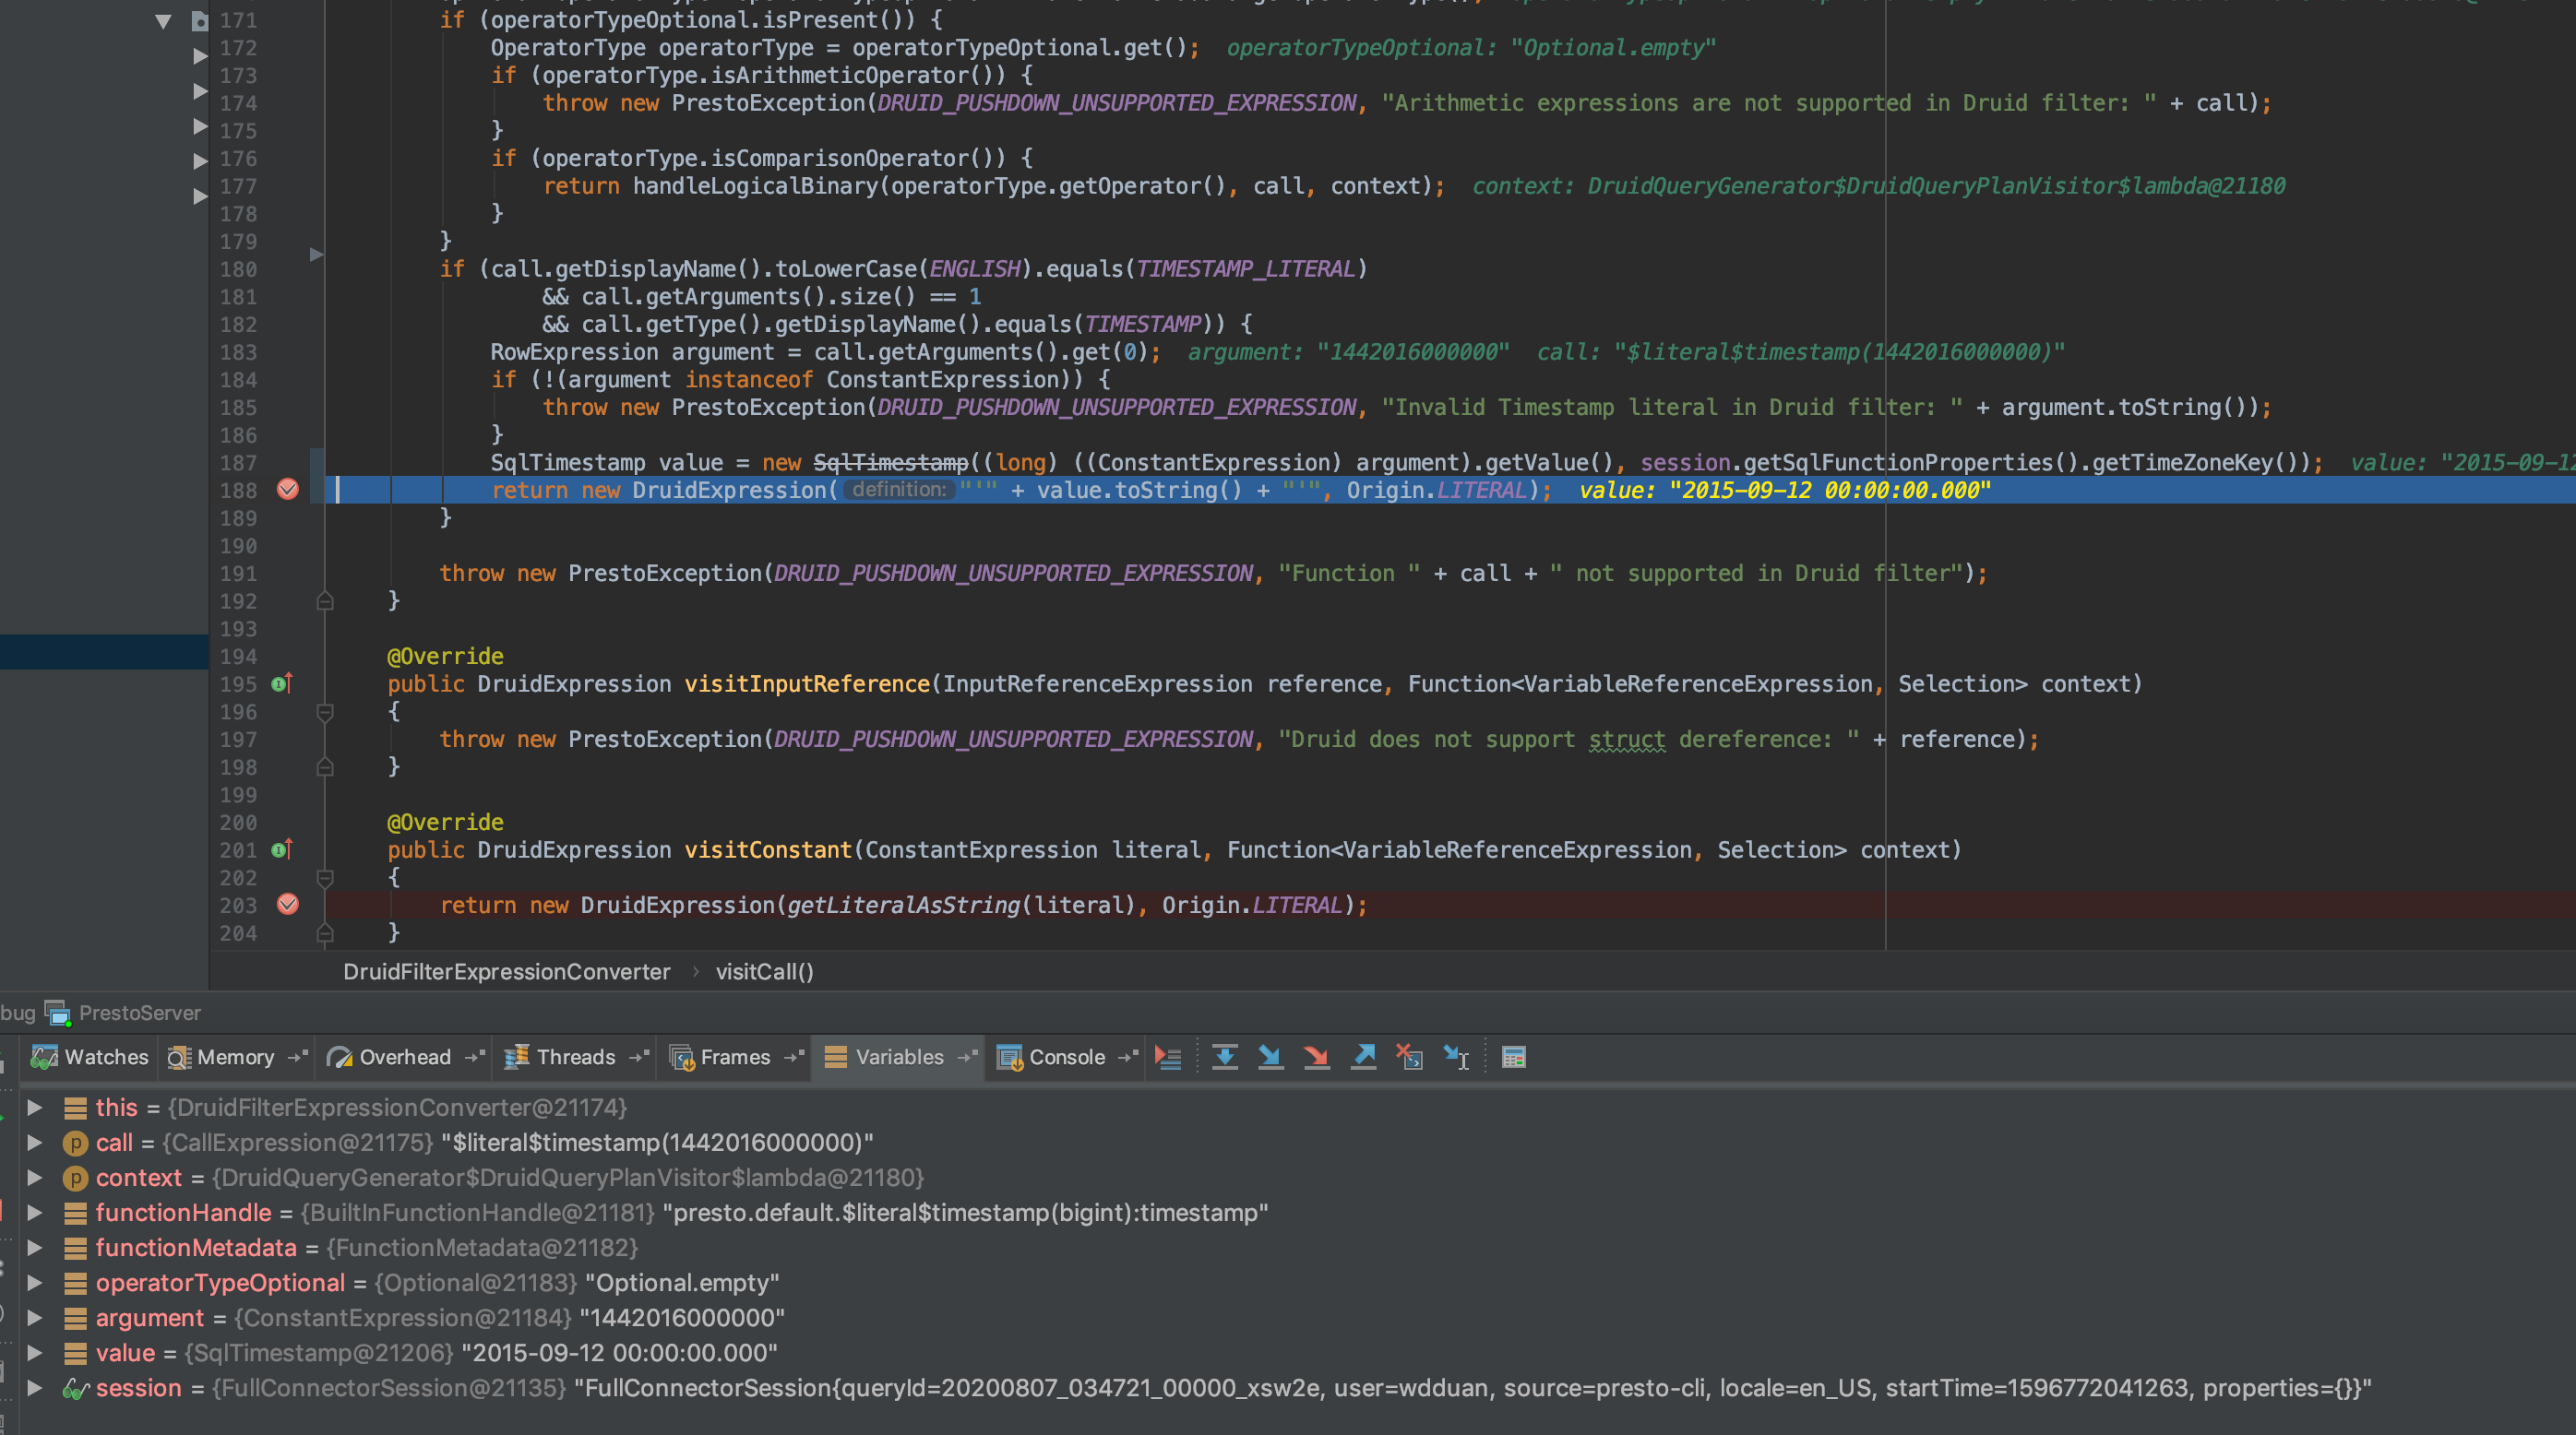Click Show Execution Point icon

coord(1168,1057)
